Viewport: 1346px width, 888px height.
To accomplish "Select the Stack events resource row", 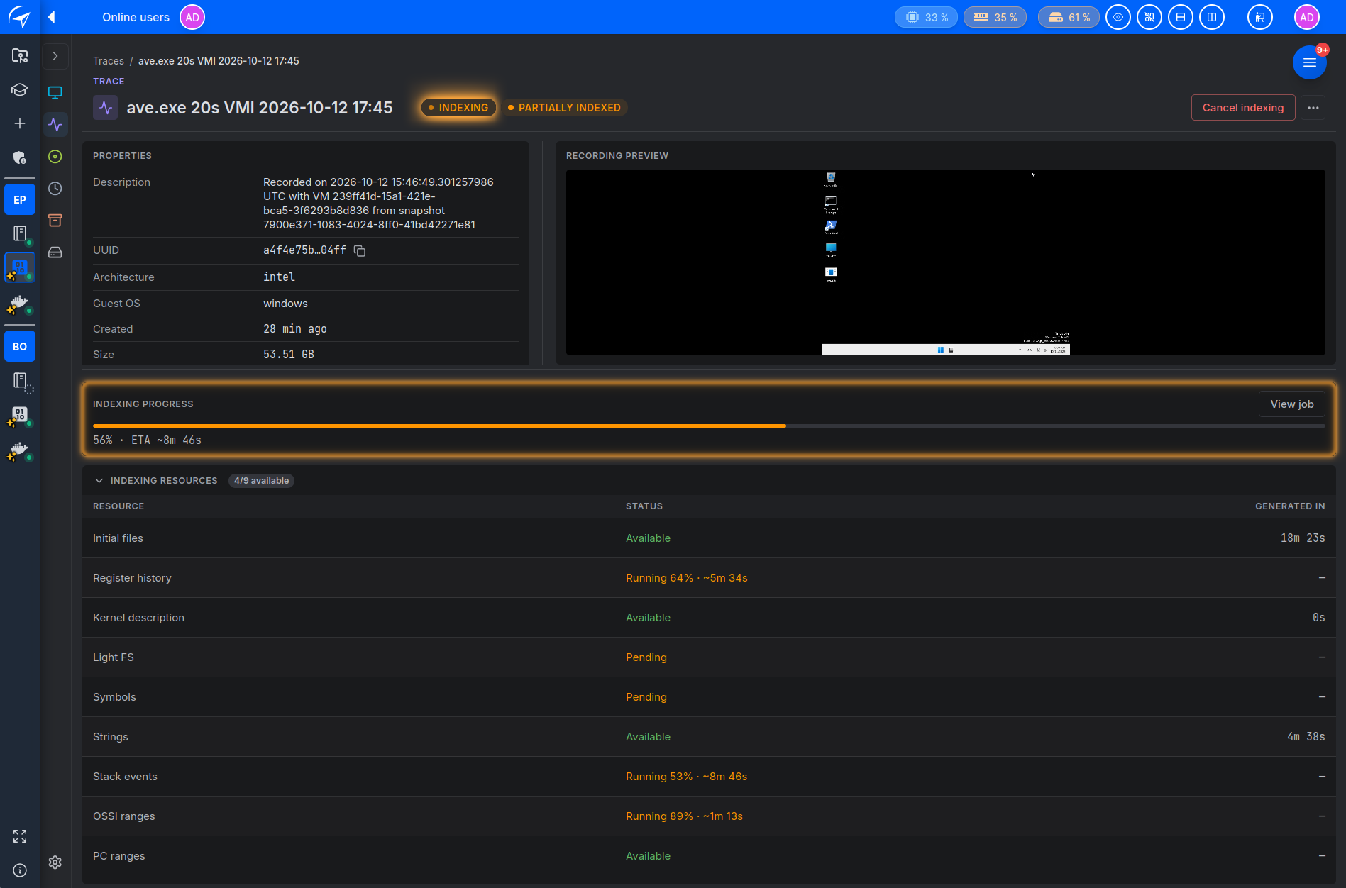I will tap(709, 777).
